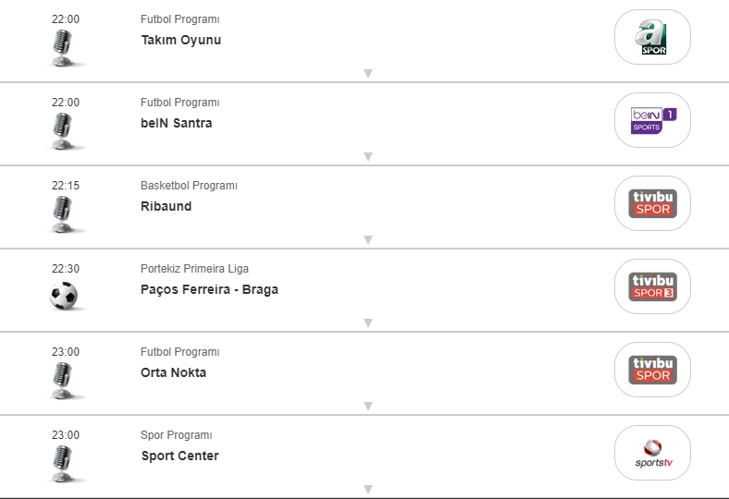The width and height of the screenshot is (729, 499).
Task: Click the Tivibu Spor 3 channel logo
Action: tap(652, 286)
